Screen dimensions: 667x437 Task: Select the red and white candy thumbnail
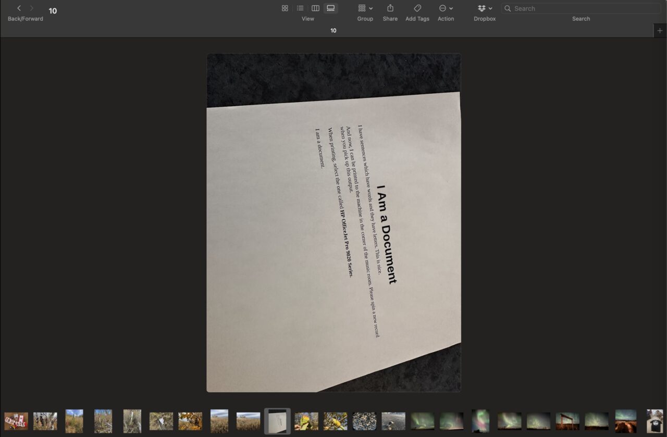tap(16, 421)
